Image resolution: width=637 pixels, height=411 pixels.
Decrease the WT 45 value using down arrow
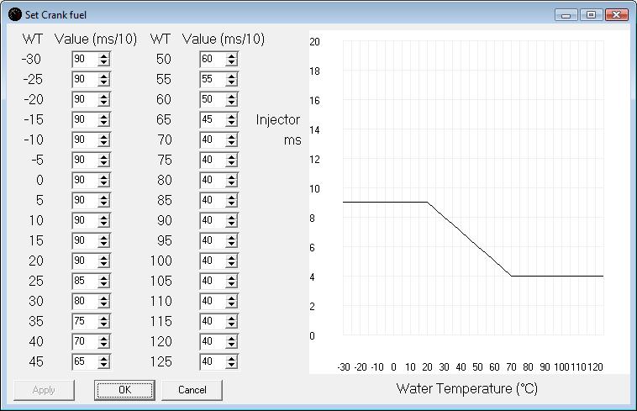pos(103,365)
